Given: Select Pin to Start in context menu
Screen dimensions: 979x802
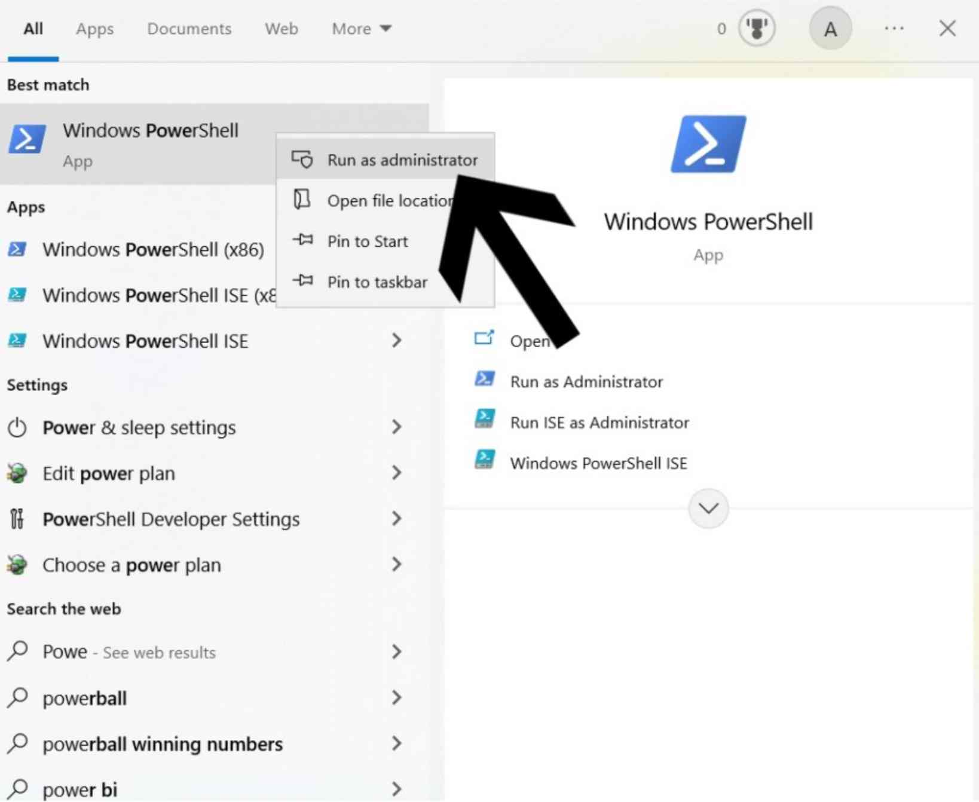Looking at the screenshot, I should (x=386, y=241).
